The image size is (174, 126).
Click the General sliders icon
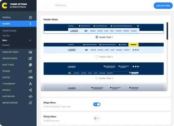tap(30, 17)
